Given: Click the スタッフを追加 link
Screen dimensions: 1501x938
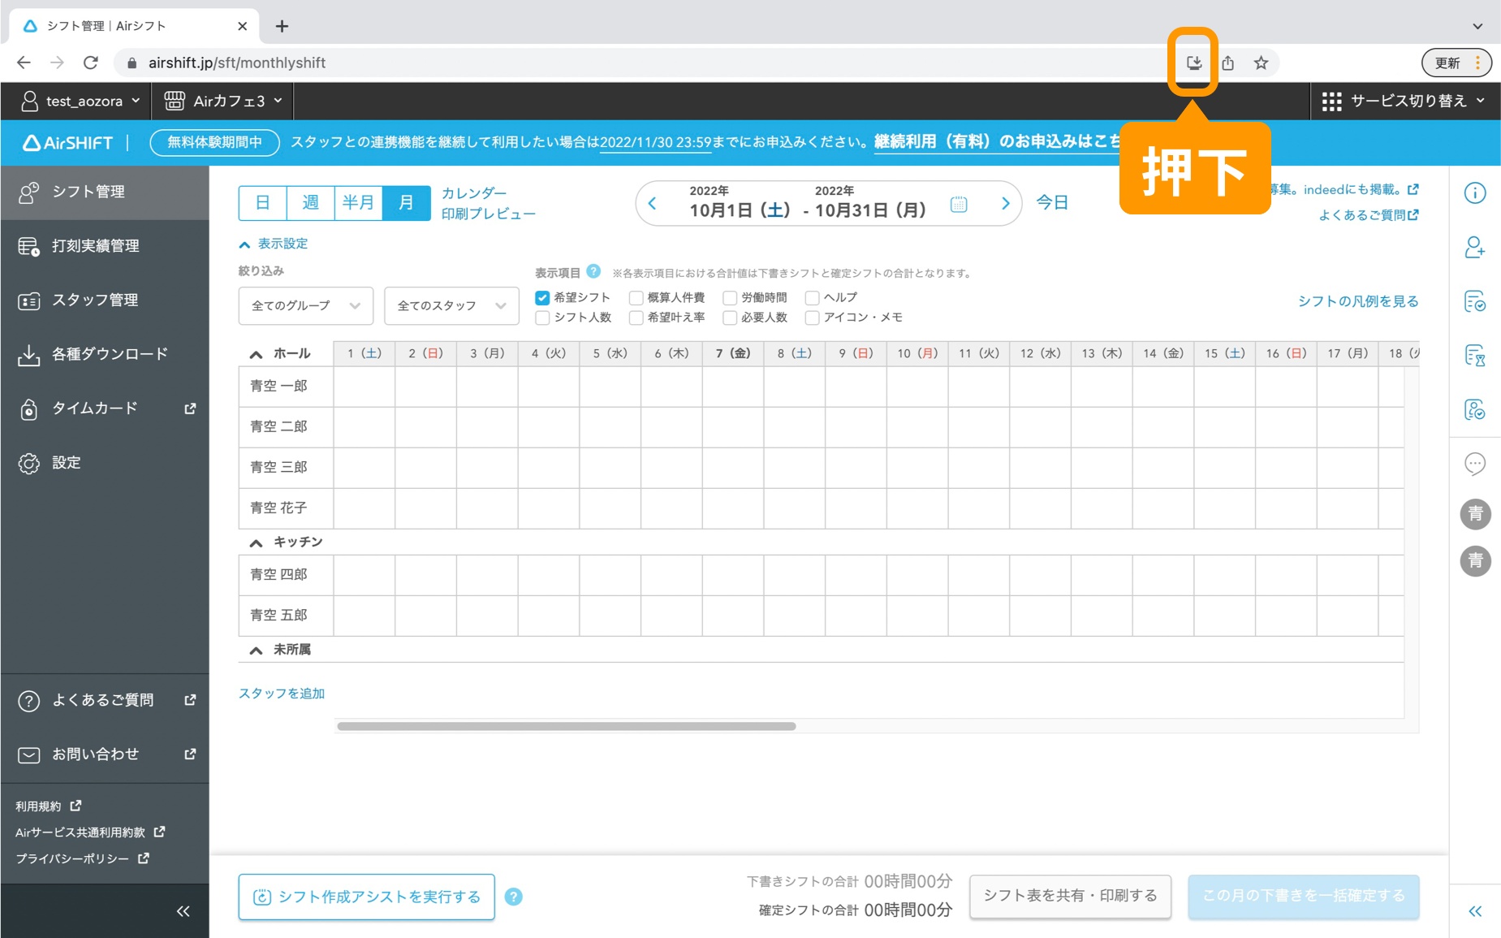Looking at the screenshot, I should coord(282,694).
